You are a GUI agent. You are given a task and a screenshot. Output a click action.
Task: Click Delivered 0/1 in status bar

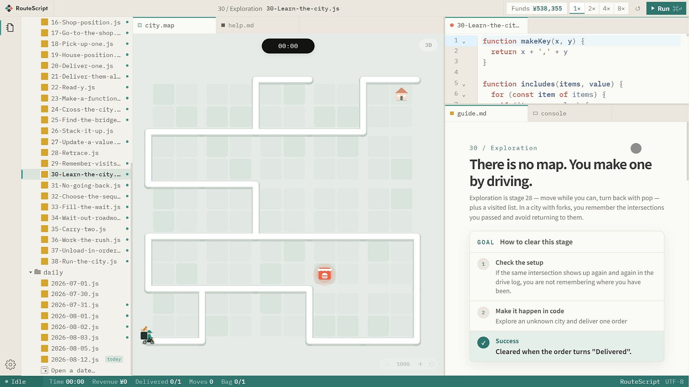(158, 382)
